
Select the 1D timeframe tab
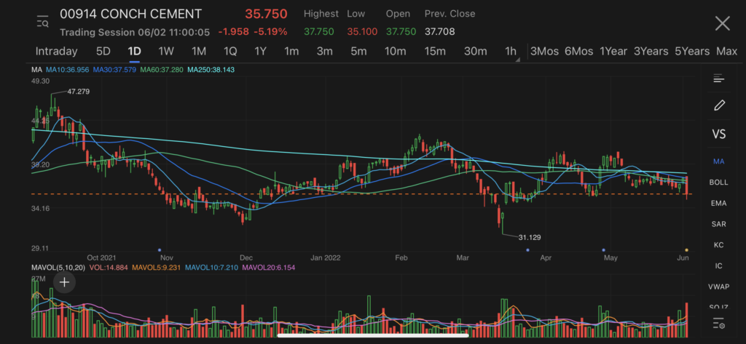(134, 52)
